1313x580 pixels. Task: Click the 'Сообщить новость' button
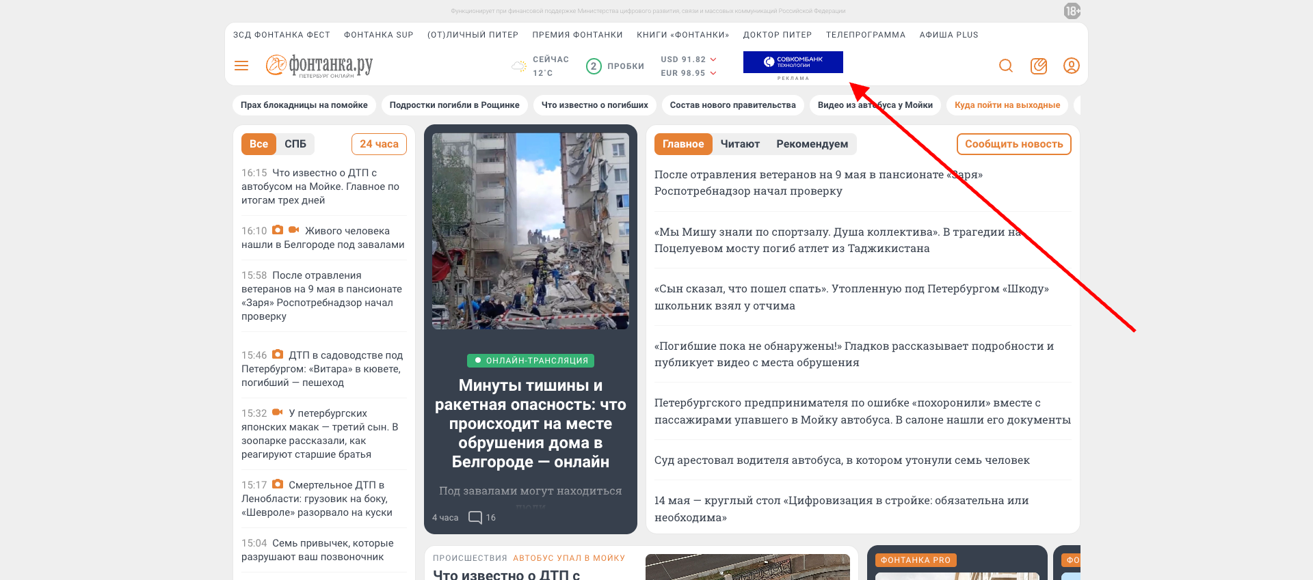pyautogui.click(x=1014, y=144)
